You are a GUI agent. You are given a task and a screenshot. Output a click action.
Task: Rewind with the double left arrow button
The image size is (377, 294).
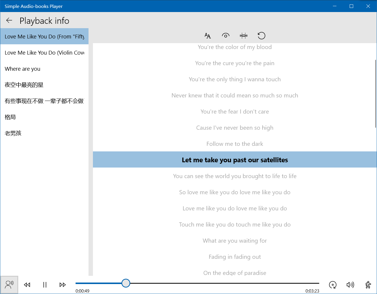tap(27, 285)
